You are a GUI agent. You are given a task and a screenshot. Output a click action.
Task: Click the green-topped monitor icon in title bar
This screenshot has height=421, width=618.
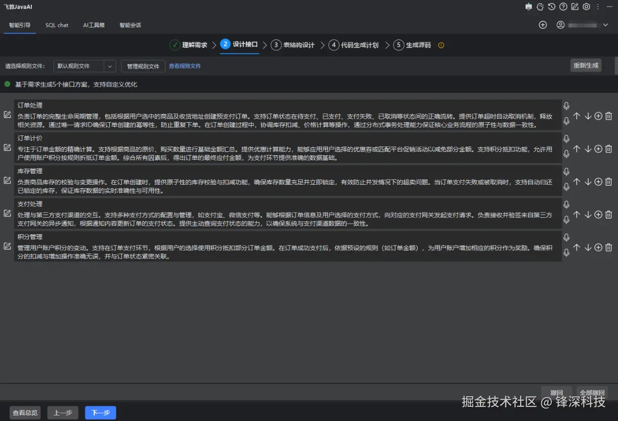[x=528, y=7]
